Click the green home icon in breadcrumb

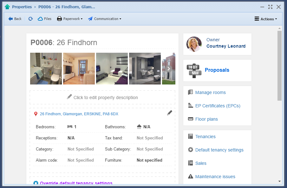7,7
